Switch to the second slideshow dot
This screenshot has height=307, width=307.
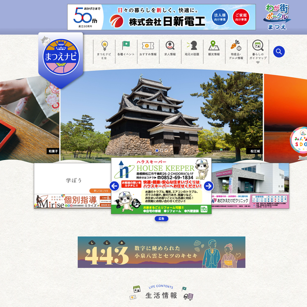click(x=161, y=150)
